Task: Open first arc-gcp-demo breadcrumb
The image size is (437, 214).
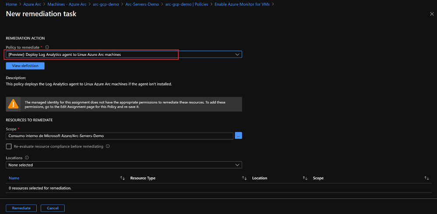Action: coord(105,4)
